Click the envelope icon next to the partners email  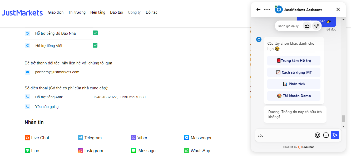pyautogui.click(x=27, y=72)
